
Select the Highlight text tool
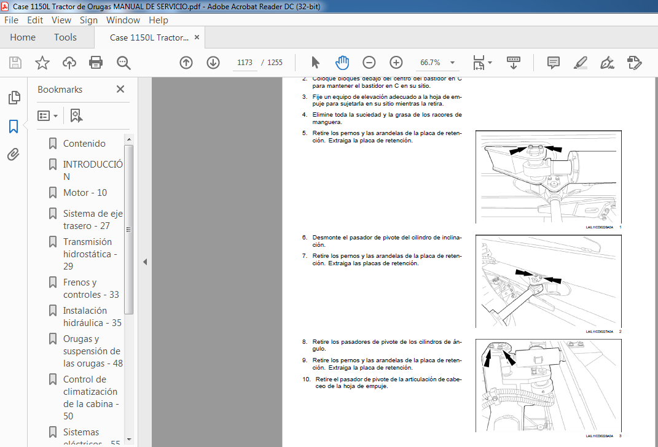coord(581,63)
